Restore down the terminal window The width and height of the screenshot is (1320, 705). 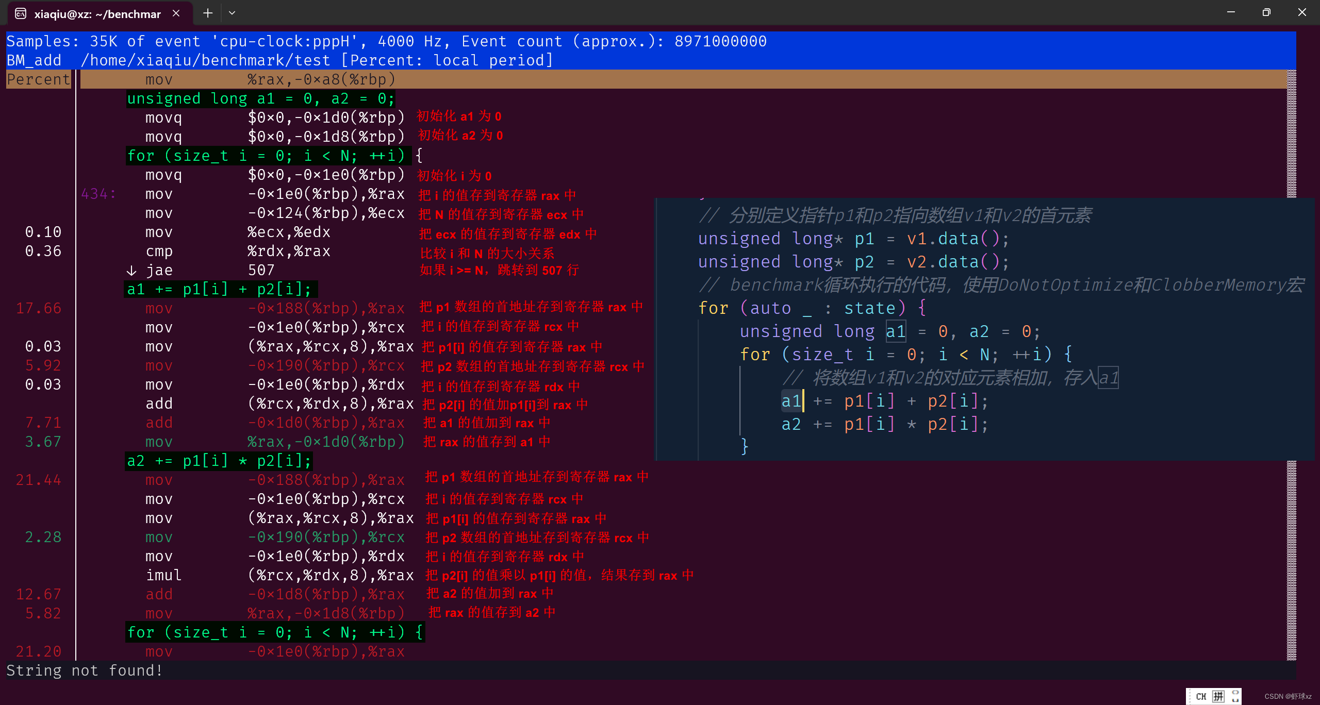(1266, 12)
